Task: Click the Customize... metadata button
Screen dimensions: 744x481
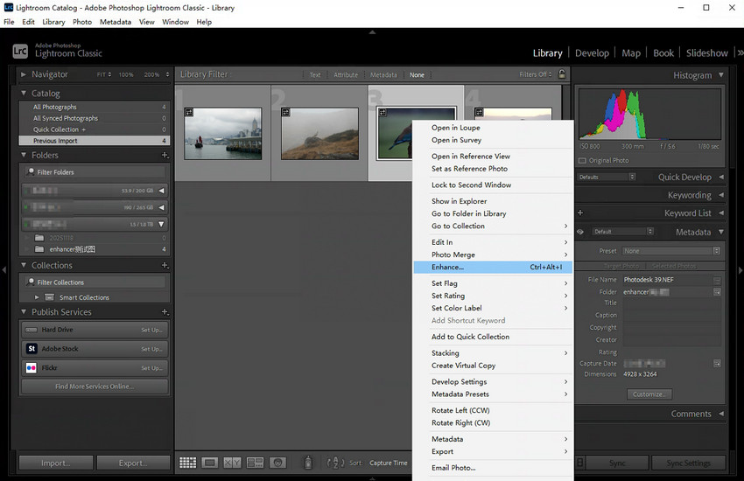Action: (649, 394)
